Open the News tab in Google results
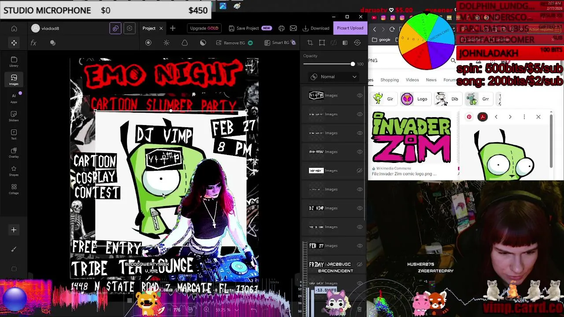564x317 pixels. click(x=431, y=80)
